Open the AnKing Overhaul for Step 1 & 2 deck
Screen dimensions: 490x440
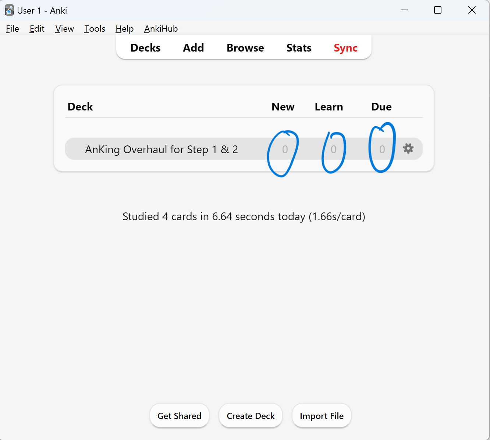[x=161, y=149]
